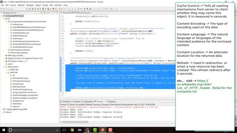Open the Wikipedia HTTP header fields link
The height and width of the screenshot is (133, 237).
coord(204,86)
